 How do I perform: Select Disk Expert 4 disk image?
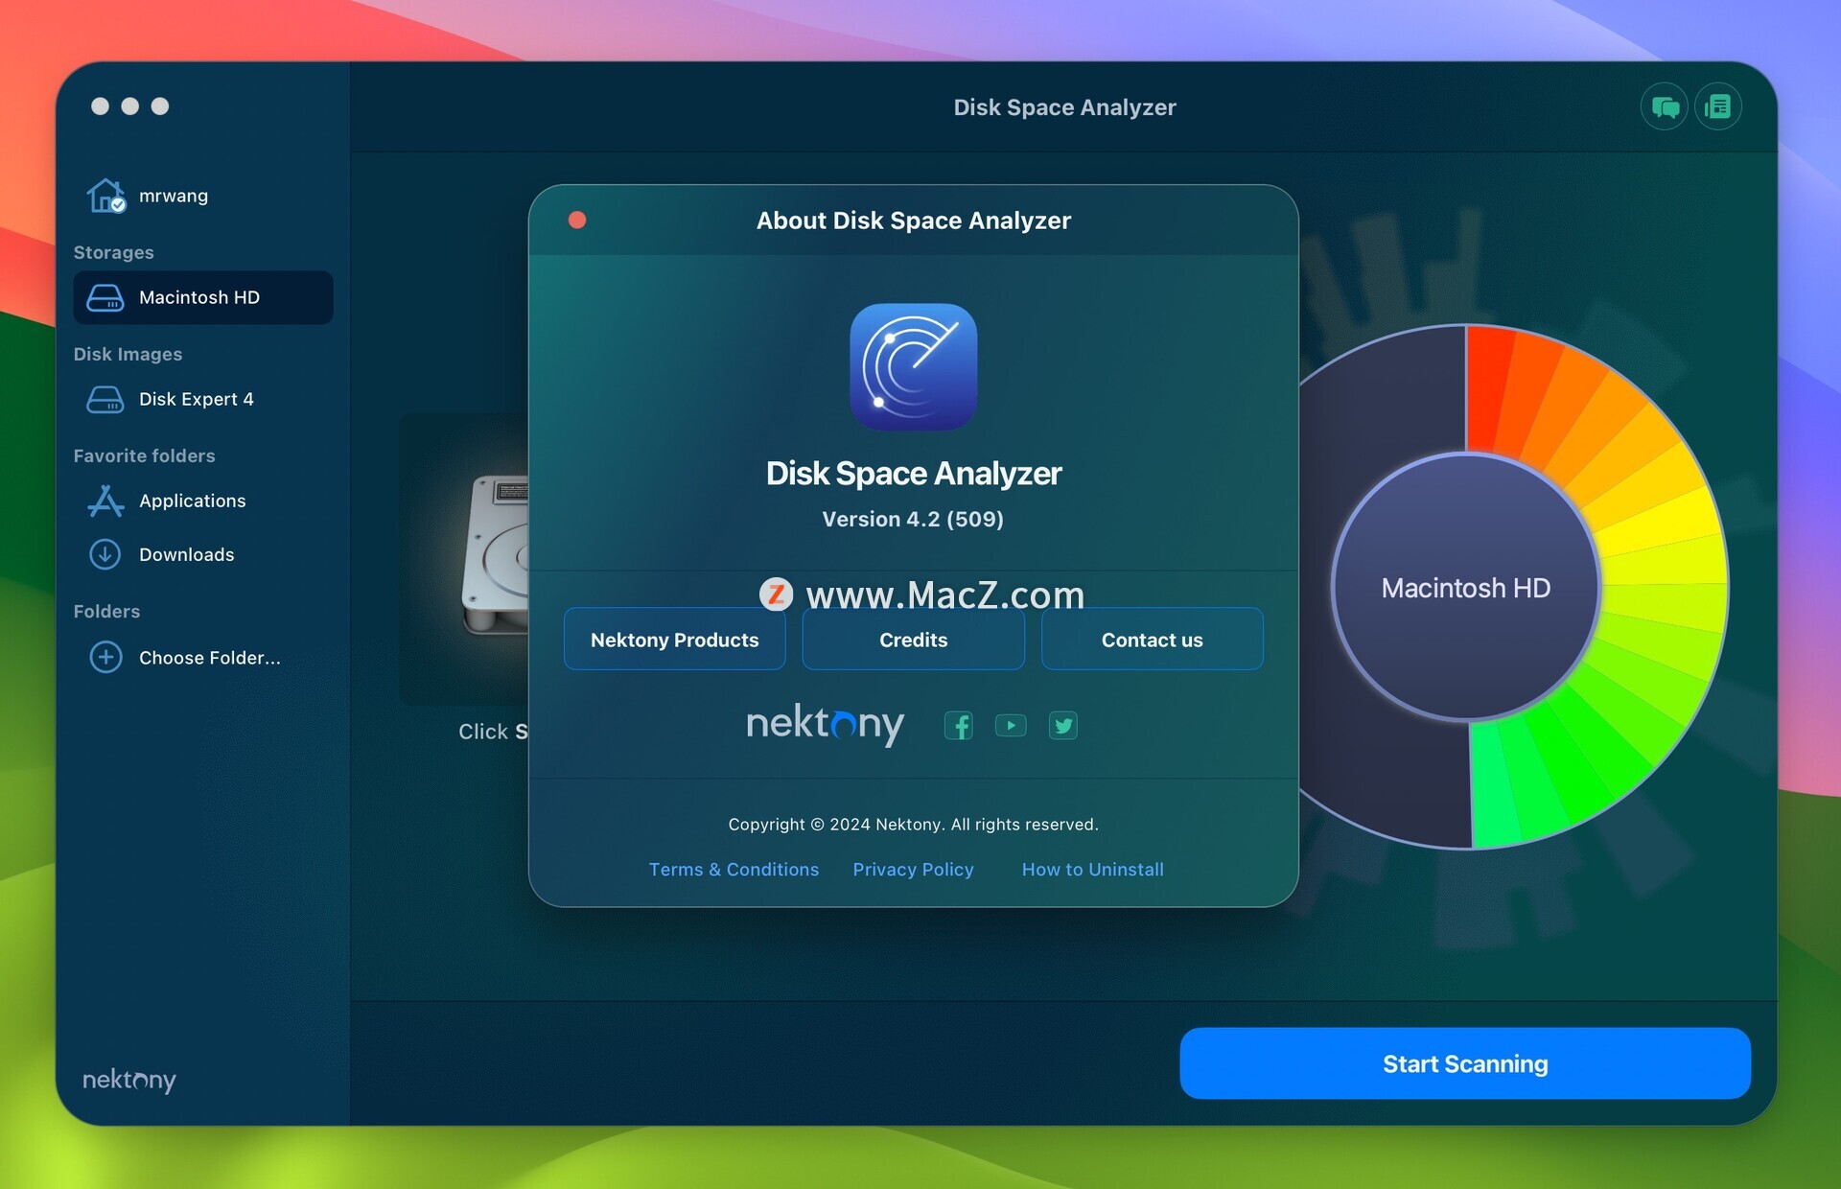203,399
